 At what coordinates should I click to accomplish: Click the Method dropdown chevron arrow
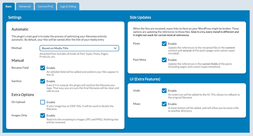point(115,48)
